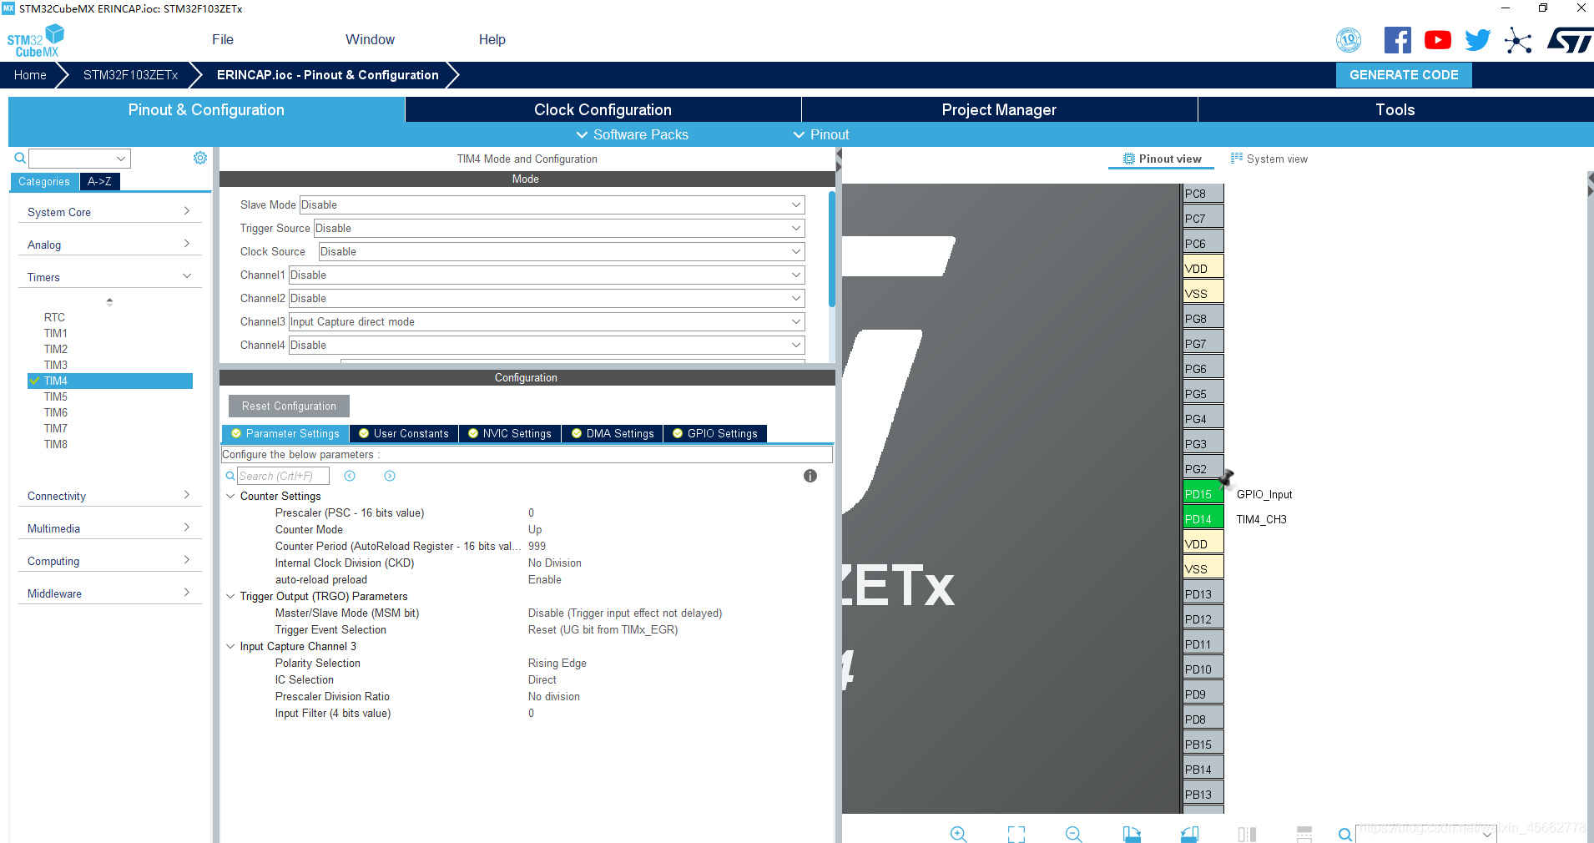This screenshot has height=843, width=1594.
Task: Click the pushpin icon beside PD15
Action: click(x=1226, y=477)
